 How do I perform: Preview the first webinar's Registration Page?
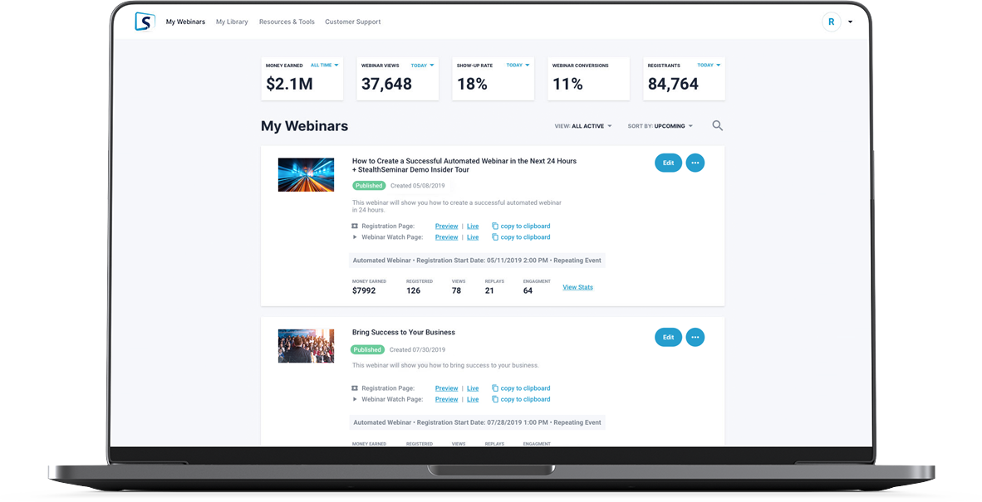coord(446,226)
